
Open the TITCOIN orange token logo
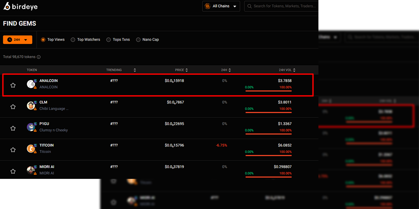coord(31,148)
